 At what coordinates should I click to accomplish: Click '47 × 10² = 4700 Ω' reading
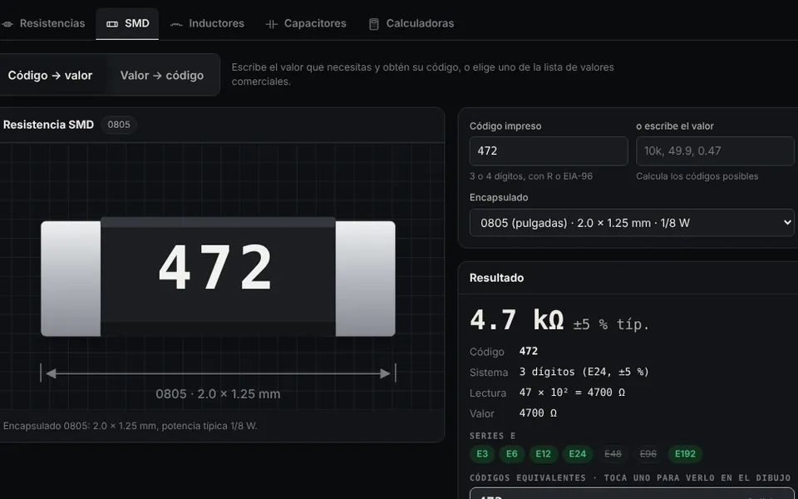click(572, 393)
